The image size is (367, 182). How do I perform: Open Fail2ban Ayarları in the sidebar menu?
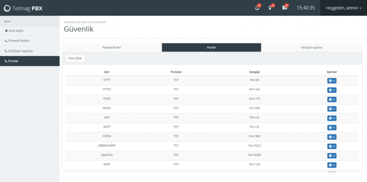tap(30, 51)
